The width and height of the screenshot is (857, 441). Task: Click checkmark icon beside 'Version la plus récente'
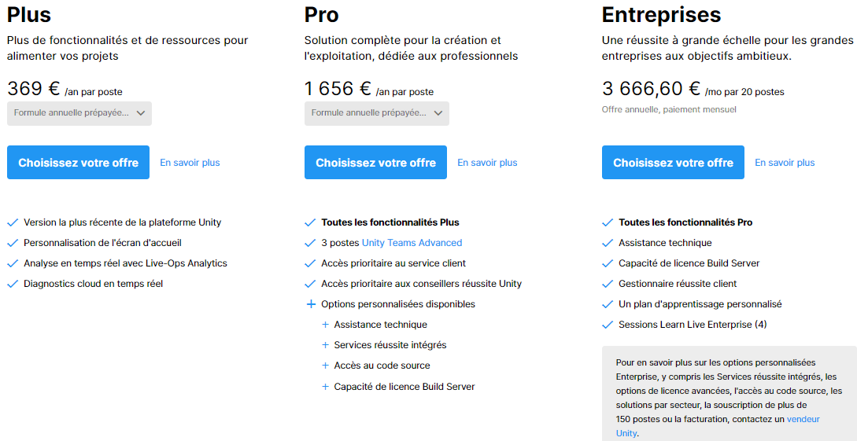click(12, 222)
